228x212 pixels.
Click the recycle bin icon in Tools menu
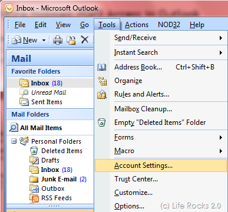[102, 122]
